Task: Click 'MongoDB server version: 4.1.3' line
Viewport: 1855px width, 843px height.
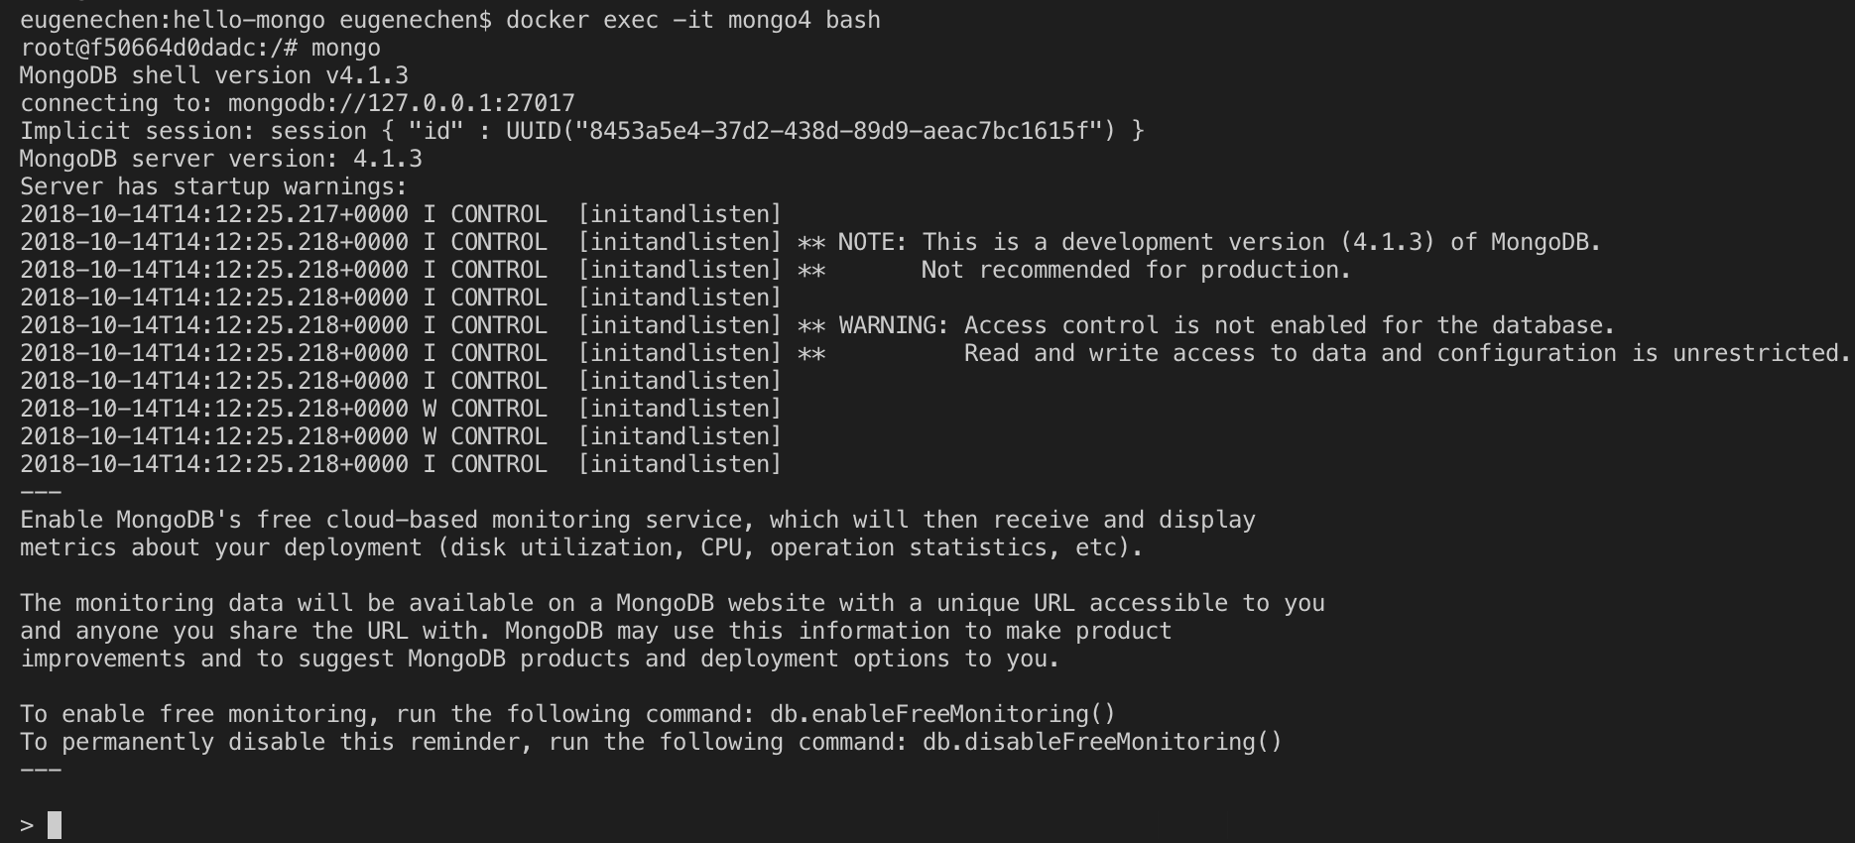Action: (x=220, y=159)
